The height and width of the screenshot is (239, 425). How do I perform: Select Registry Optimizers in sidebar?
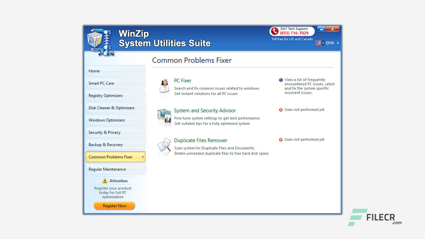click(116, 96)
